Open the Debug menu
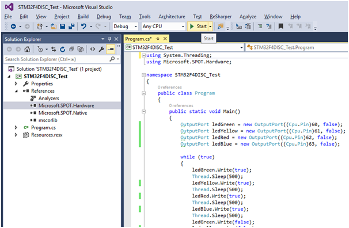 pyautogui.click(x=104, y=17)
